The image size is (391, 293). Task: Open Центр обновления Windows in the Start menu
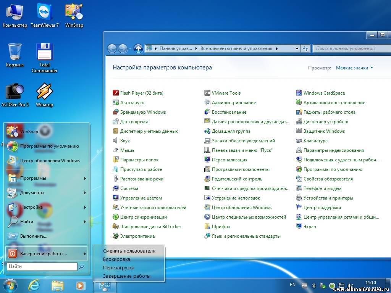(x=47, y=161)
